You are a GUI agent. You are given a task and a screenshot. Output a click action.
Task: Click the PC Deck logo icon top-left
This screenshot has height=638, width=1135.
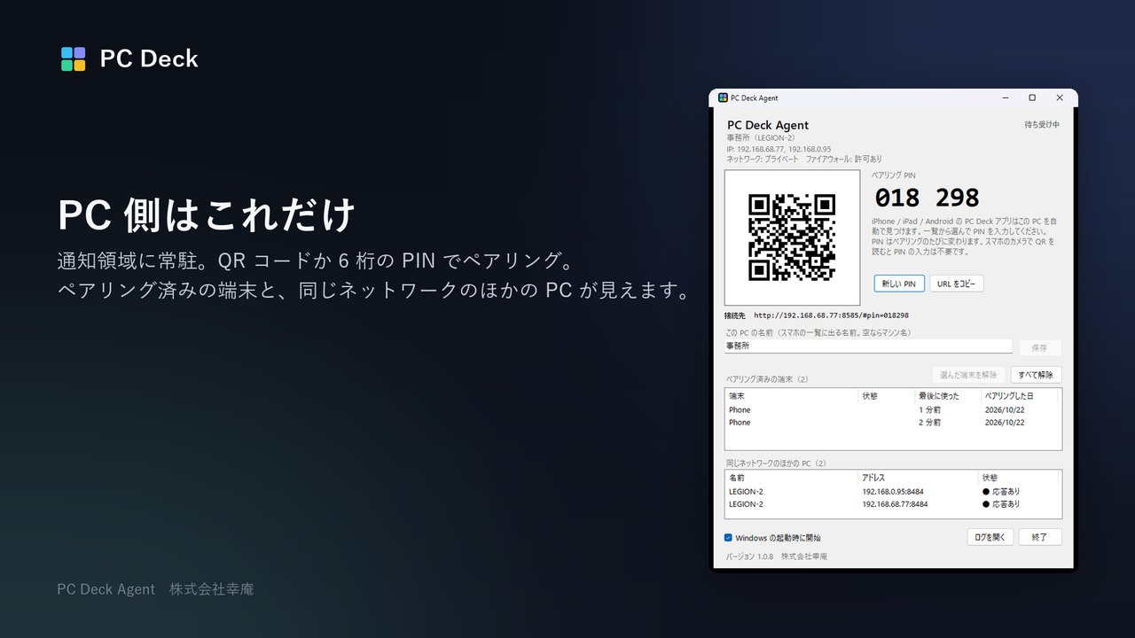click(x=74, y=58)
